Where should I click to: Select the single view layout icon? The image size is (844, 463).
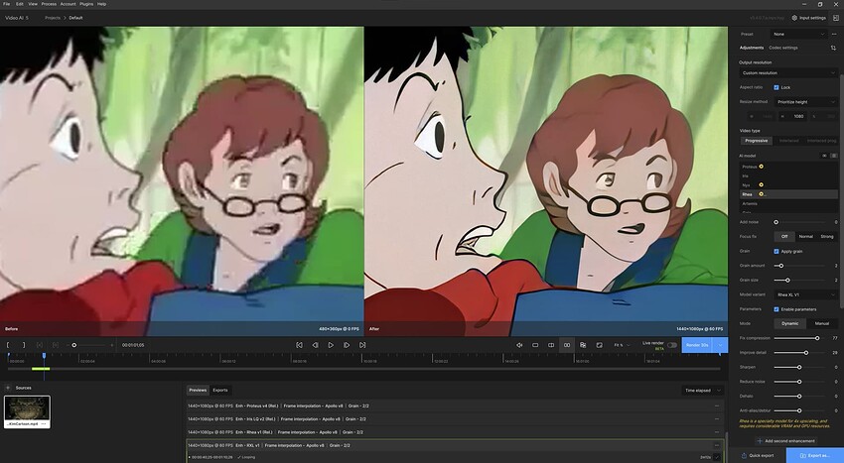[535, 345]
